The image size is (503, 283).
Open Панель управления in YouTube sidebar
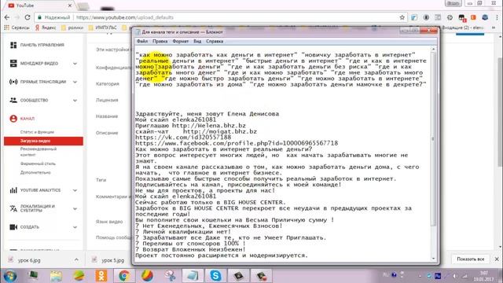pyautogui.click(x=42, y=45)
